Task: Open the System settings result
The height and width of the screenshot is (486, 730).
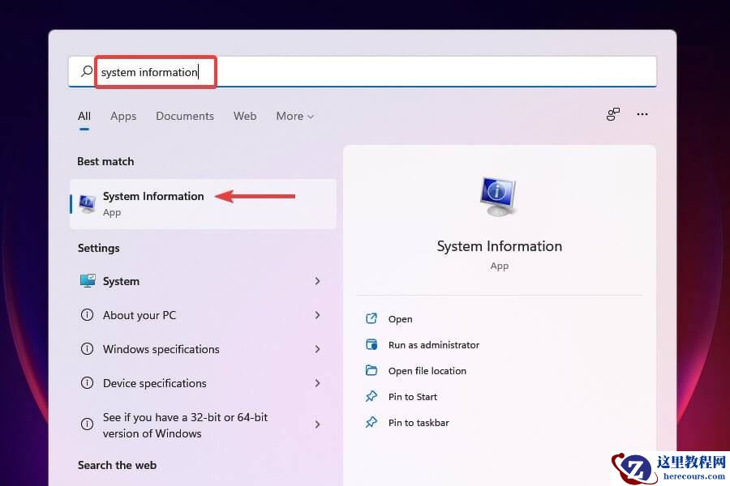Action: [x=203, y=281]
